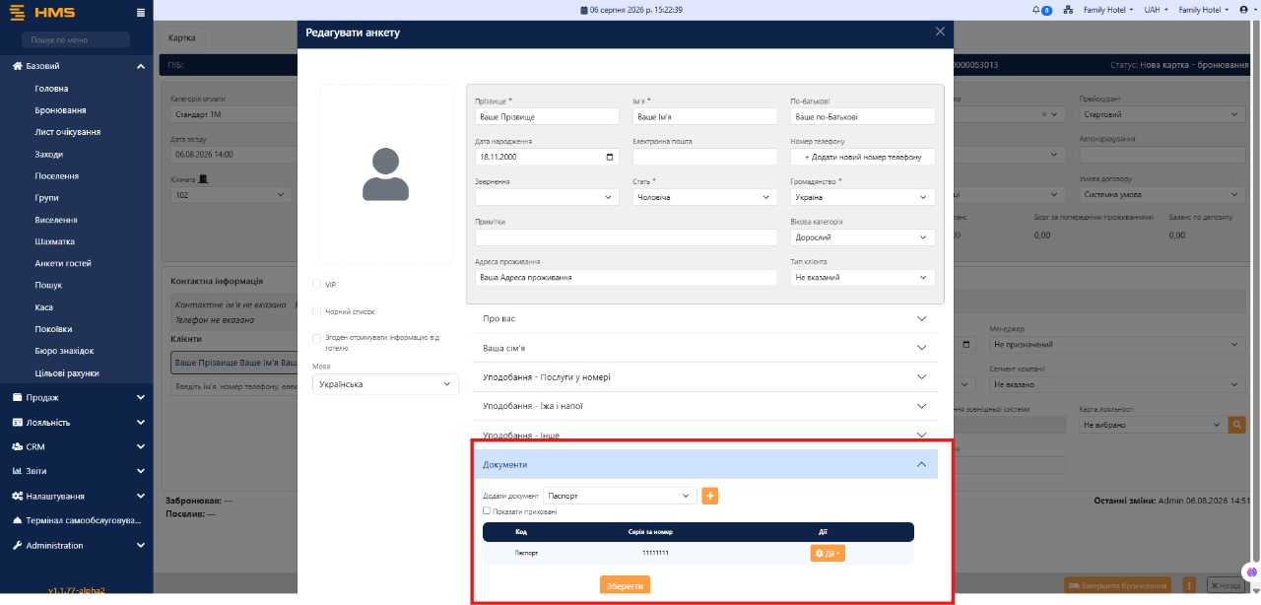This screenshot has height=605, width=1261.
Task: Check the Показати приховані checkbox
Action: [487, 511]
